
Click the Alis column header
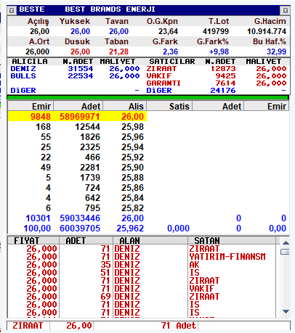point(125,107)
